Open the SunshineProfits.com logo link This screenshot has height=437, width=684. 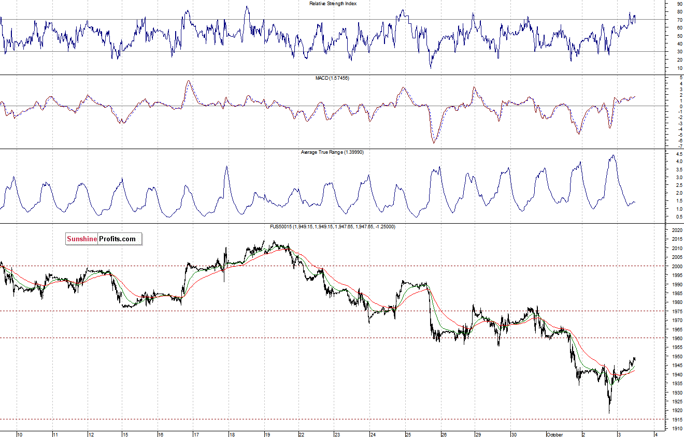pyautogui.click(x=104, y=239)
